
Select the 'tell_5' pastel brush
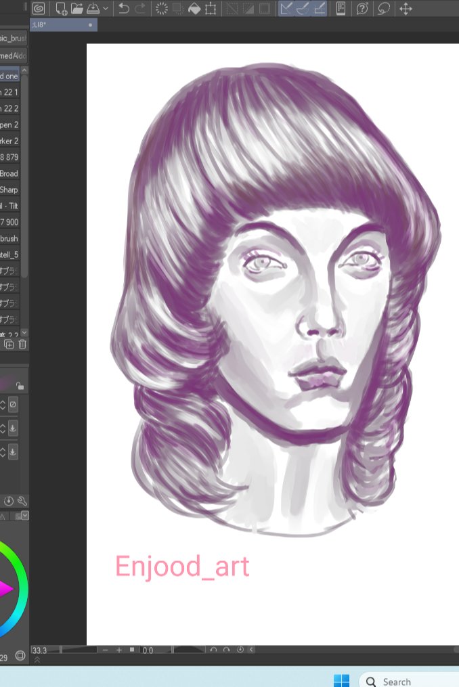[x=9, y=254]
